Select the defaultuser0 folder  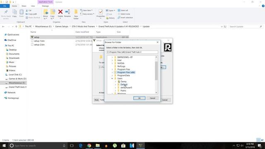pyautogui.click(x=126, y=88)
